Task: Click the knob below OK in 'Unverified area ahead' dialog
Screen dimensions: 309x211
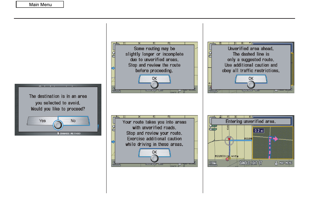Action: point(251,85)
